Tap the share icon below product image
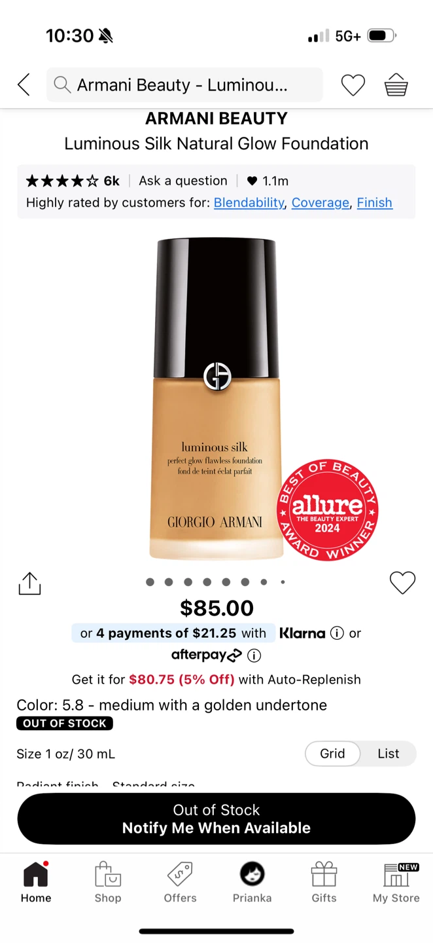 pyautogui.click(x=29, y=583)
